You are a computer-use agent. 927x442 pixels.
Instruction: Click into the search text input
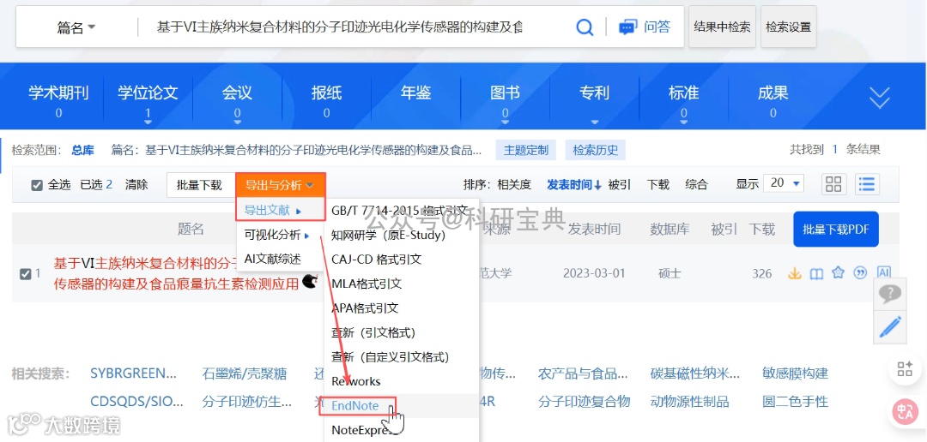click(340, 27)
